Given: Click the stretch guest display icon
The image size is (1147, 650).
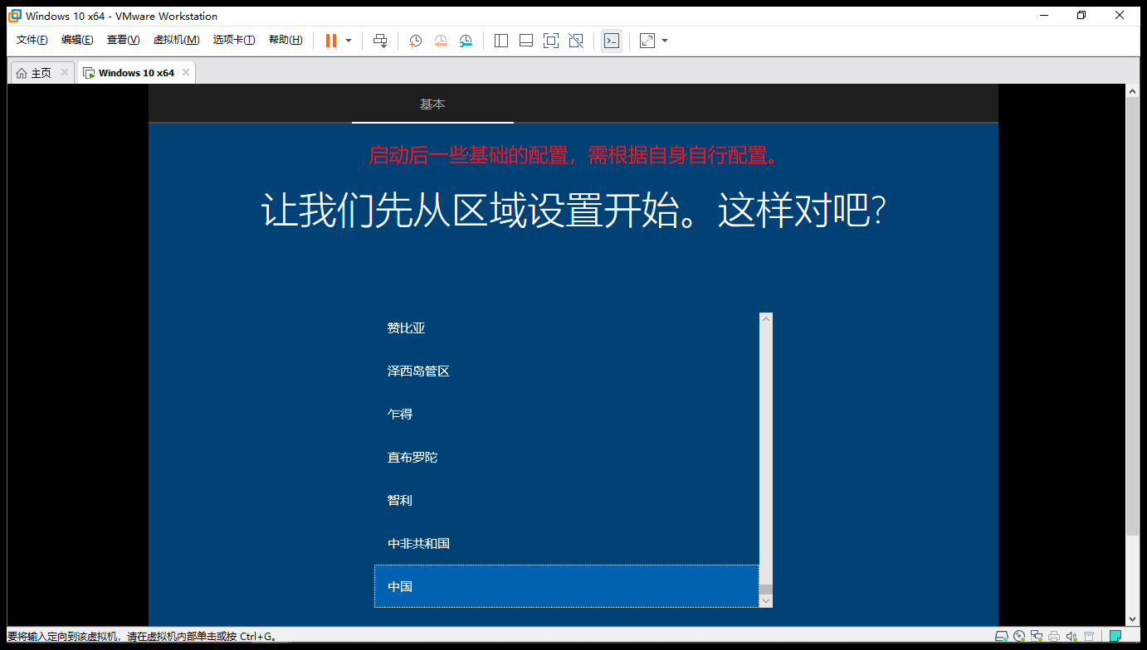Looking at the screenshot, I should click(x=648, y=41).
